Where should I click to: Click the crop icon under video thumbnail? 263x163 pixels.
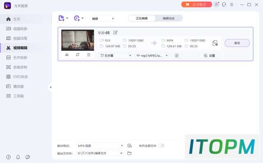pyautogui.click(x=78, y=55)
